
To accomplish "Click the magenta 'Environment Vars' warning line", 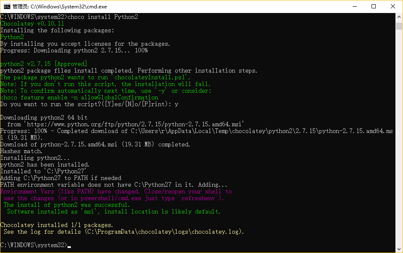I will pos(116,191).
